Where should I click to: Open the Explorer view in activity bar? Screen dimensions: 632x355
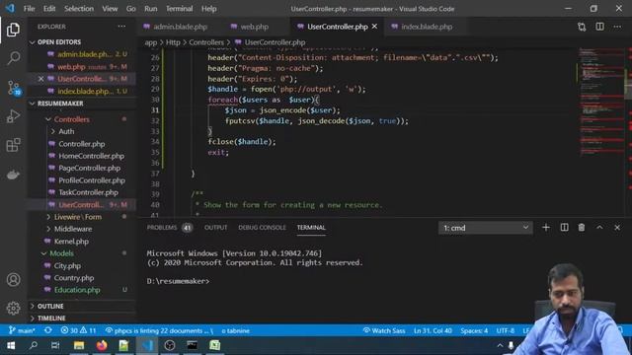pos(13,30)
